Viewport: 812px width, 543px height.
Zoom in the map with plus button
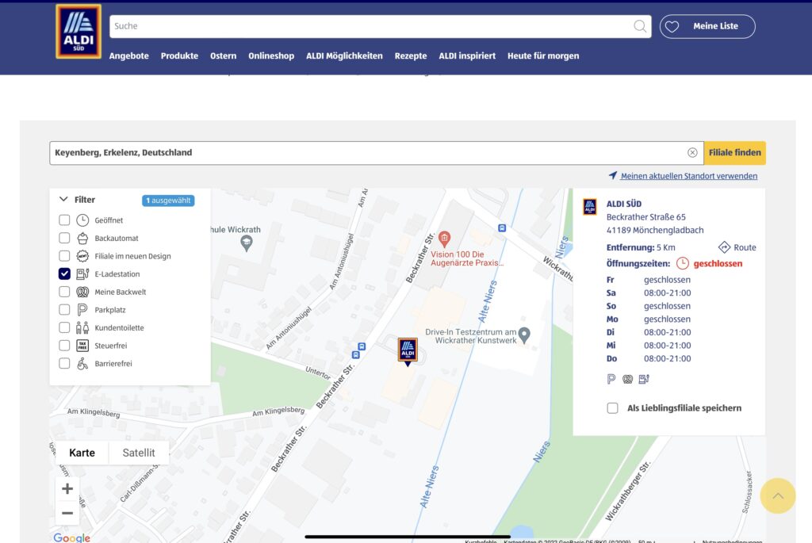coord(67,488)
